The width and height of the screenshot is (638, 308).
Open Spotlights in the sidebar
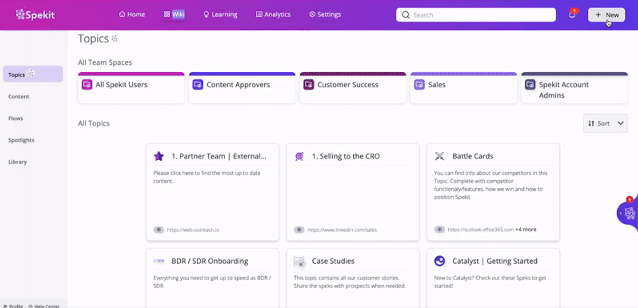click(x=21, y=140)
